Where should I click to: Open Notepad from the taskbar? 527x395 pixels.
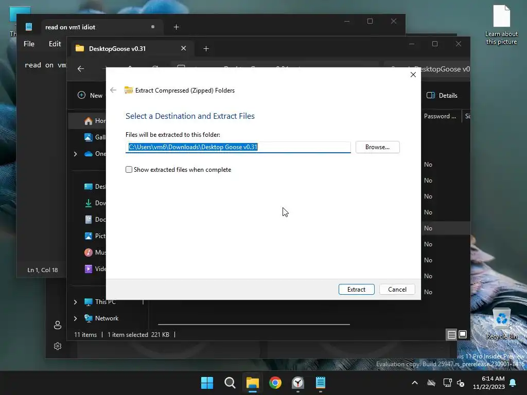pyautogui.click(x=321, y=383)
